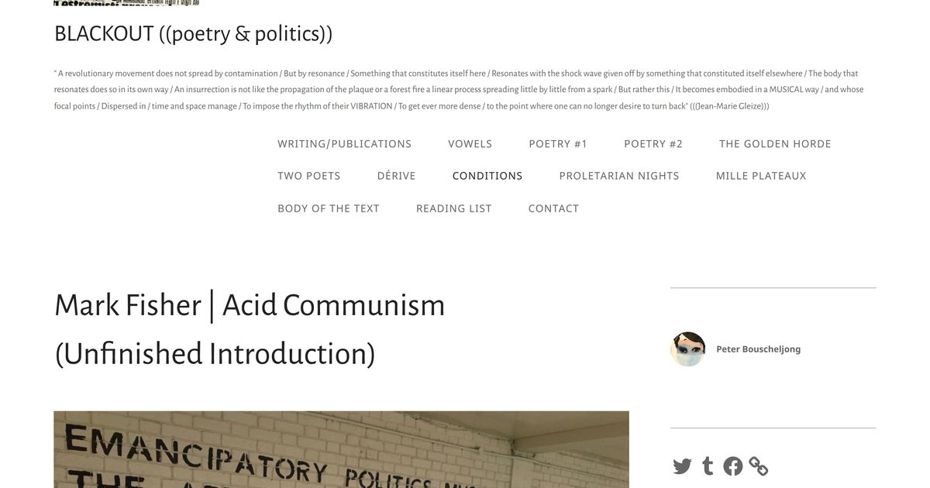The width and height of the screenshot is (930, 488).
Task: Open BODY OF THE TEXT page
Action: coord(329,208)
